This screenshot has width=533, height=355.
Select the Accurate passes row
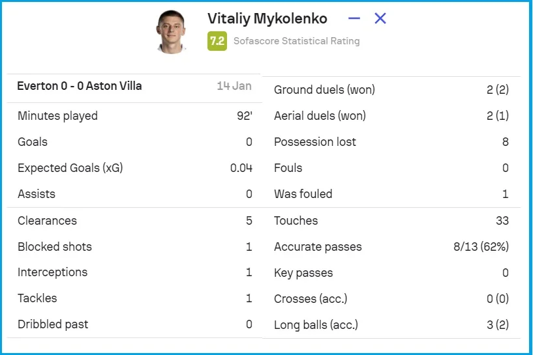coord(391,247)
